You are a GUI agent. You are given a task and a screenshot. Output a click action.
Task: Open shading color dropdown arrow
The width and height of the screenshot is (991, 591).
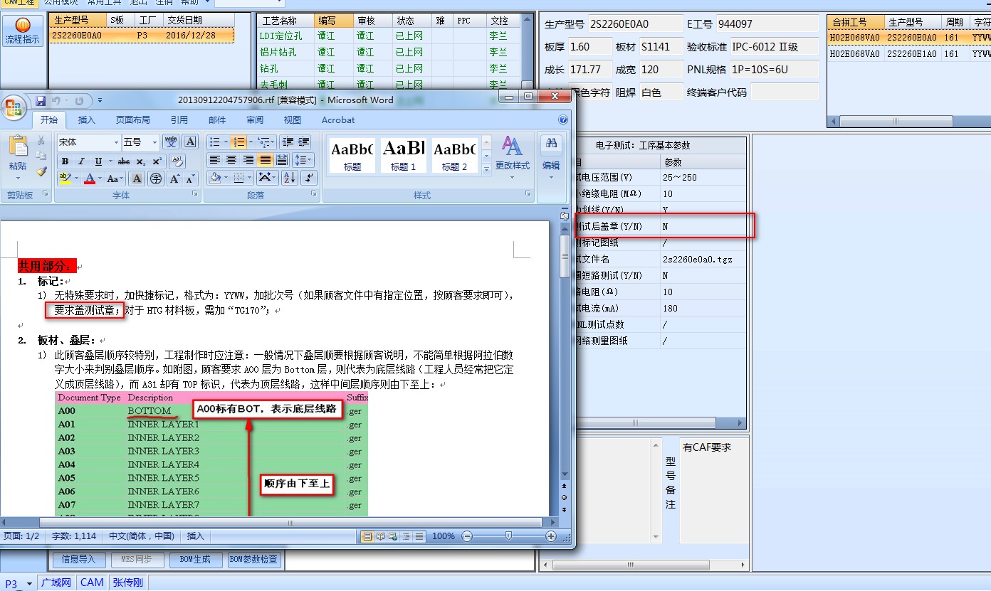226,178
